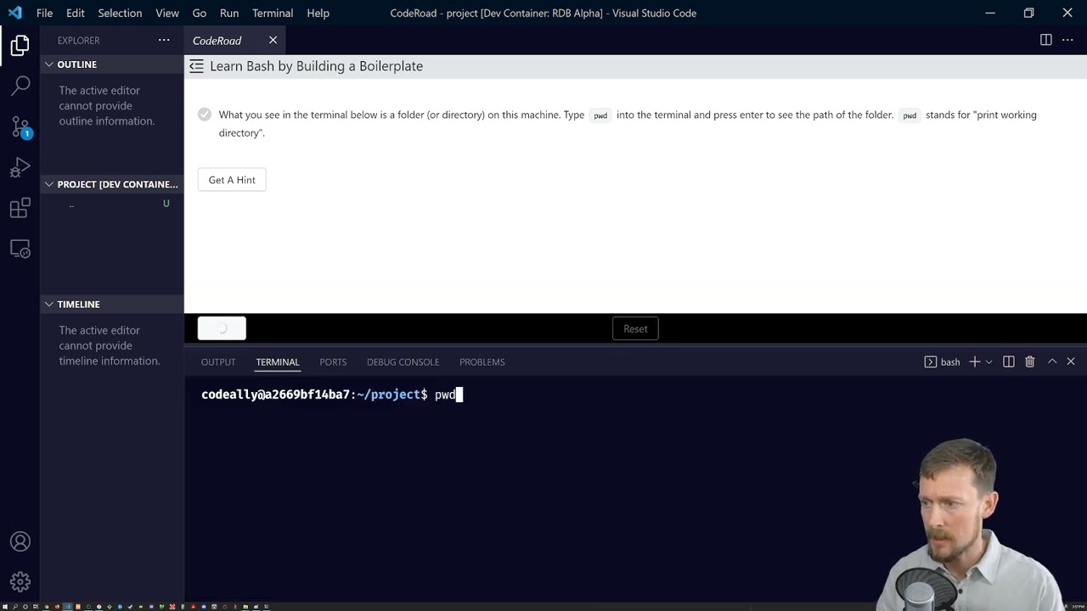Open the View menu
This screenshot has width=1087, height=611.
pos(167,13)
